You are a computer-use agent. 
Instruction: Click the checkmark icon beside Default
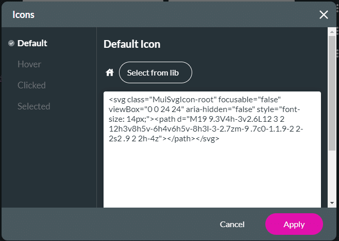click(11, 43)
